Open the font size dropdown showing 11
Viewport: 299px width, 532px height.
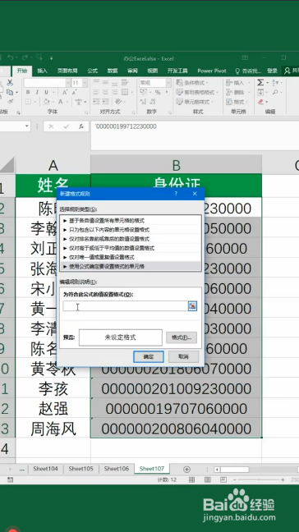[x=85, y=83]
